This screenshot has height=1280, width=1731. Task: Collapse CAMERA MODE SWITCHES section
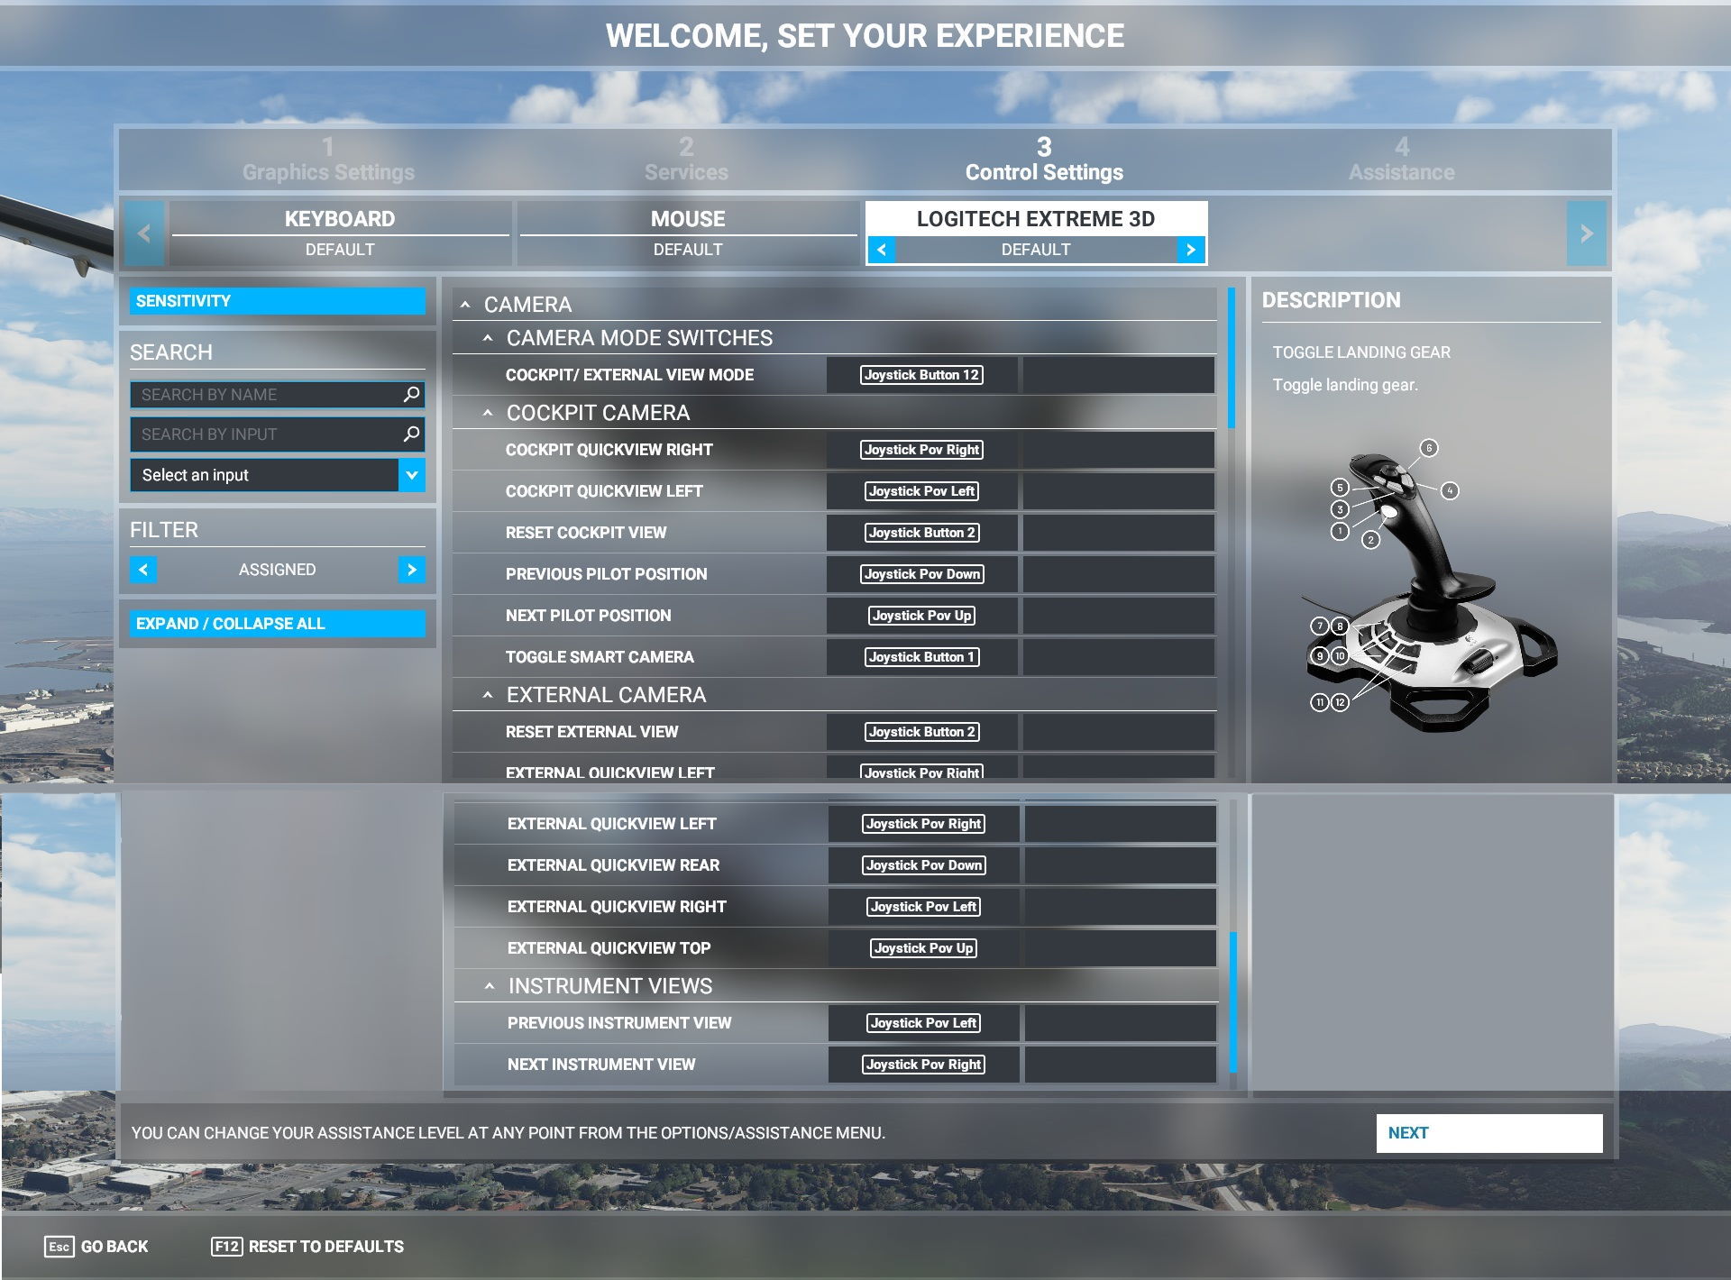pyautogui.click(x=488, y=338)
